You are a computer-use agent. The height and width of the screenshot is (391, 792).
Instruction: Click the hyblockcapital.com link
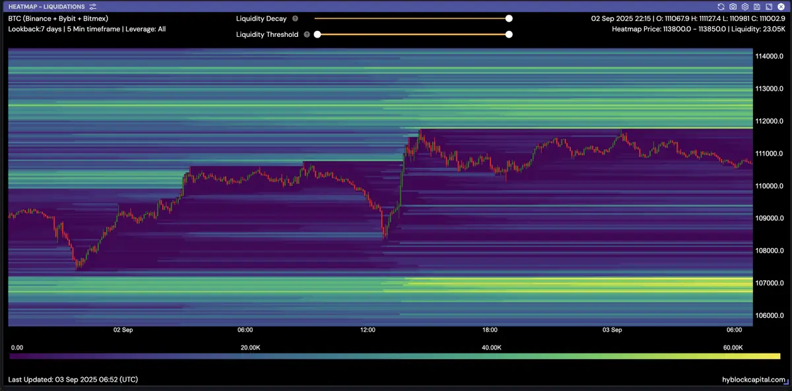point(754,380)
